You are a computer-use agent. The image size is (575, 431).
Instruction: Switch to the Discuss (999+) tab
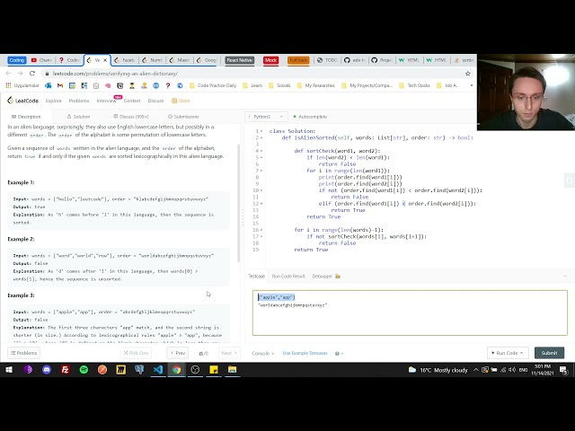[x=131, y=117]
